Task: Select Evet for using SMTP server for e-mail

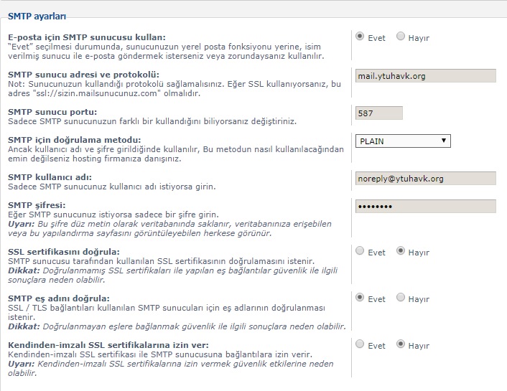Action: click(360, 36)
